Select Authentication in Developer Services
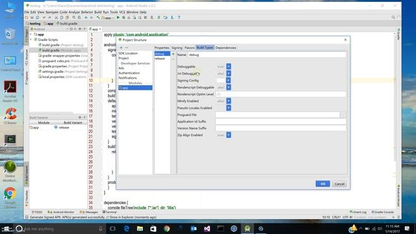This screenshot has height=234, width=416. point(129,73)
